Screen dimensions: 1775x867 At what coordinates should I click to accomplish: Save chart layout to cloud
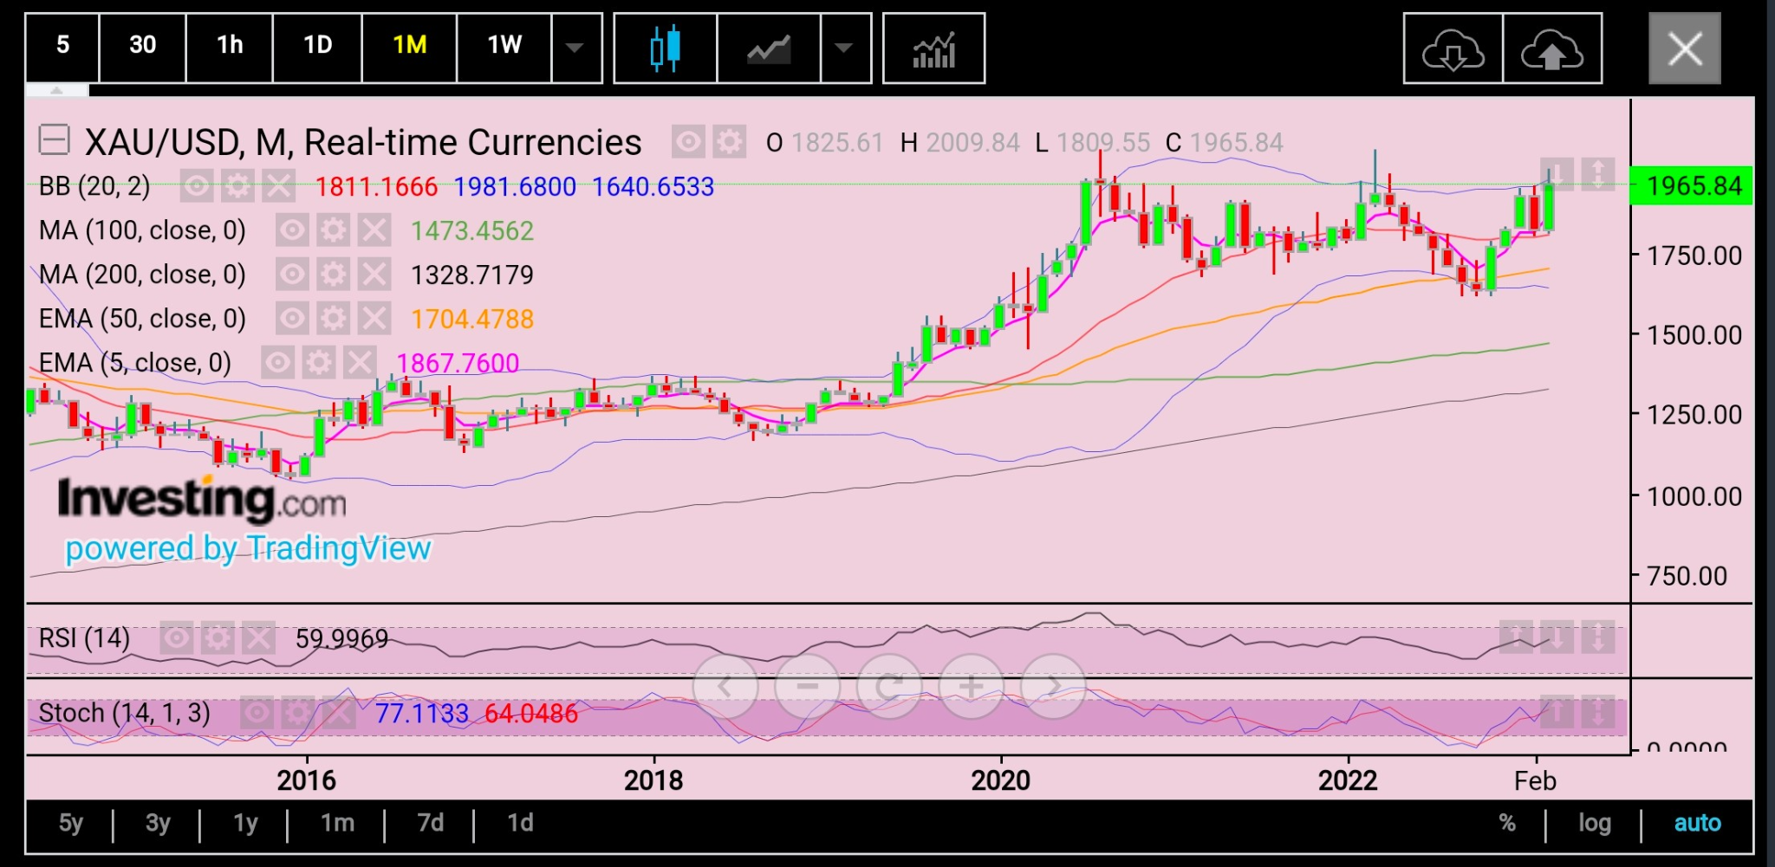(1552, 48)
